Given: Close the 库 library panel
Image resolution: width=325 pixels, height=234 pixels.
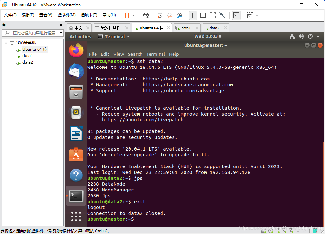Looking at the screenshot, I should pos(61,25).
